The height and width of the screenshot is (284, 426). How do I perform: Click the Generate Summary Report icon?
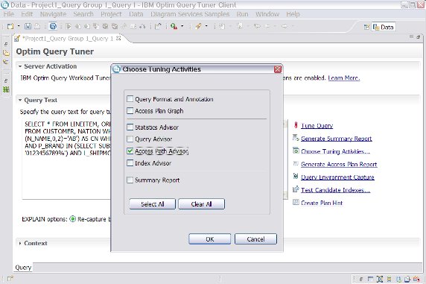coord(296,138)
